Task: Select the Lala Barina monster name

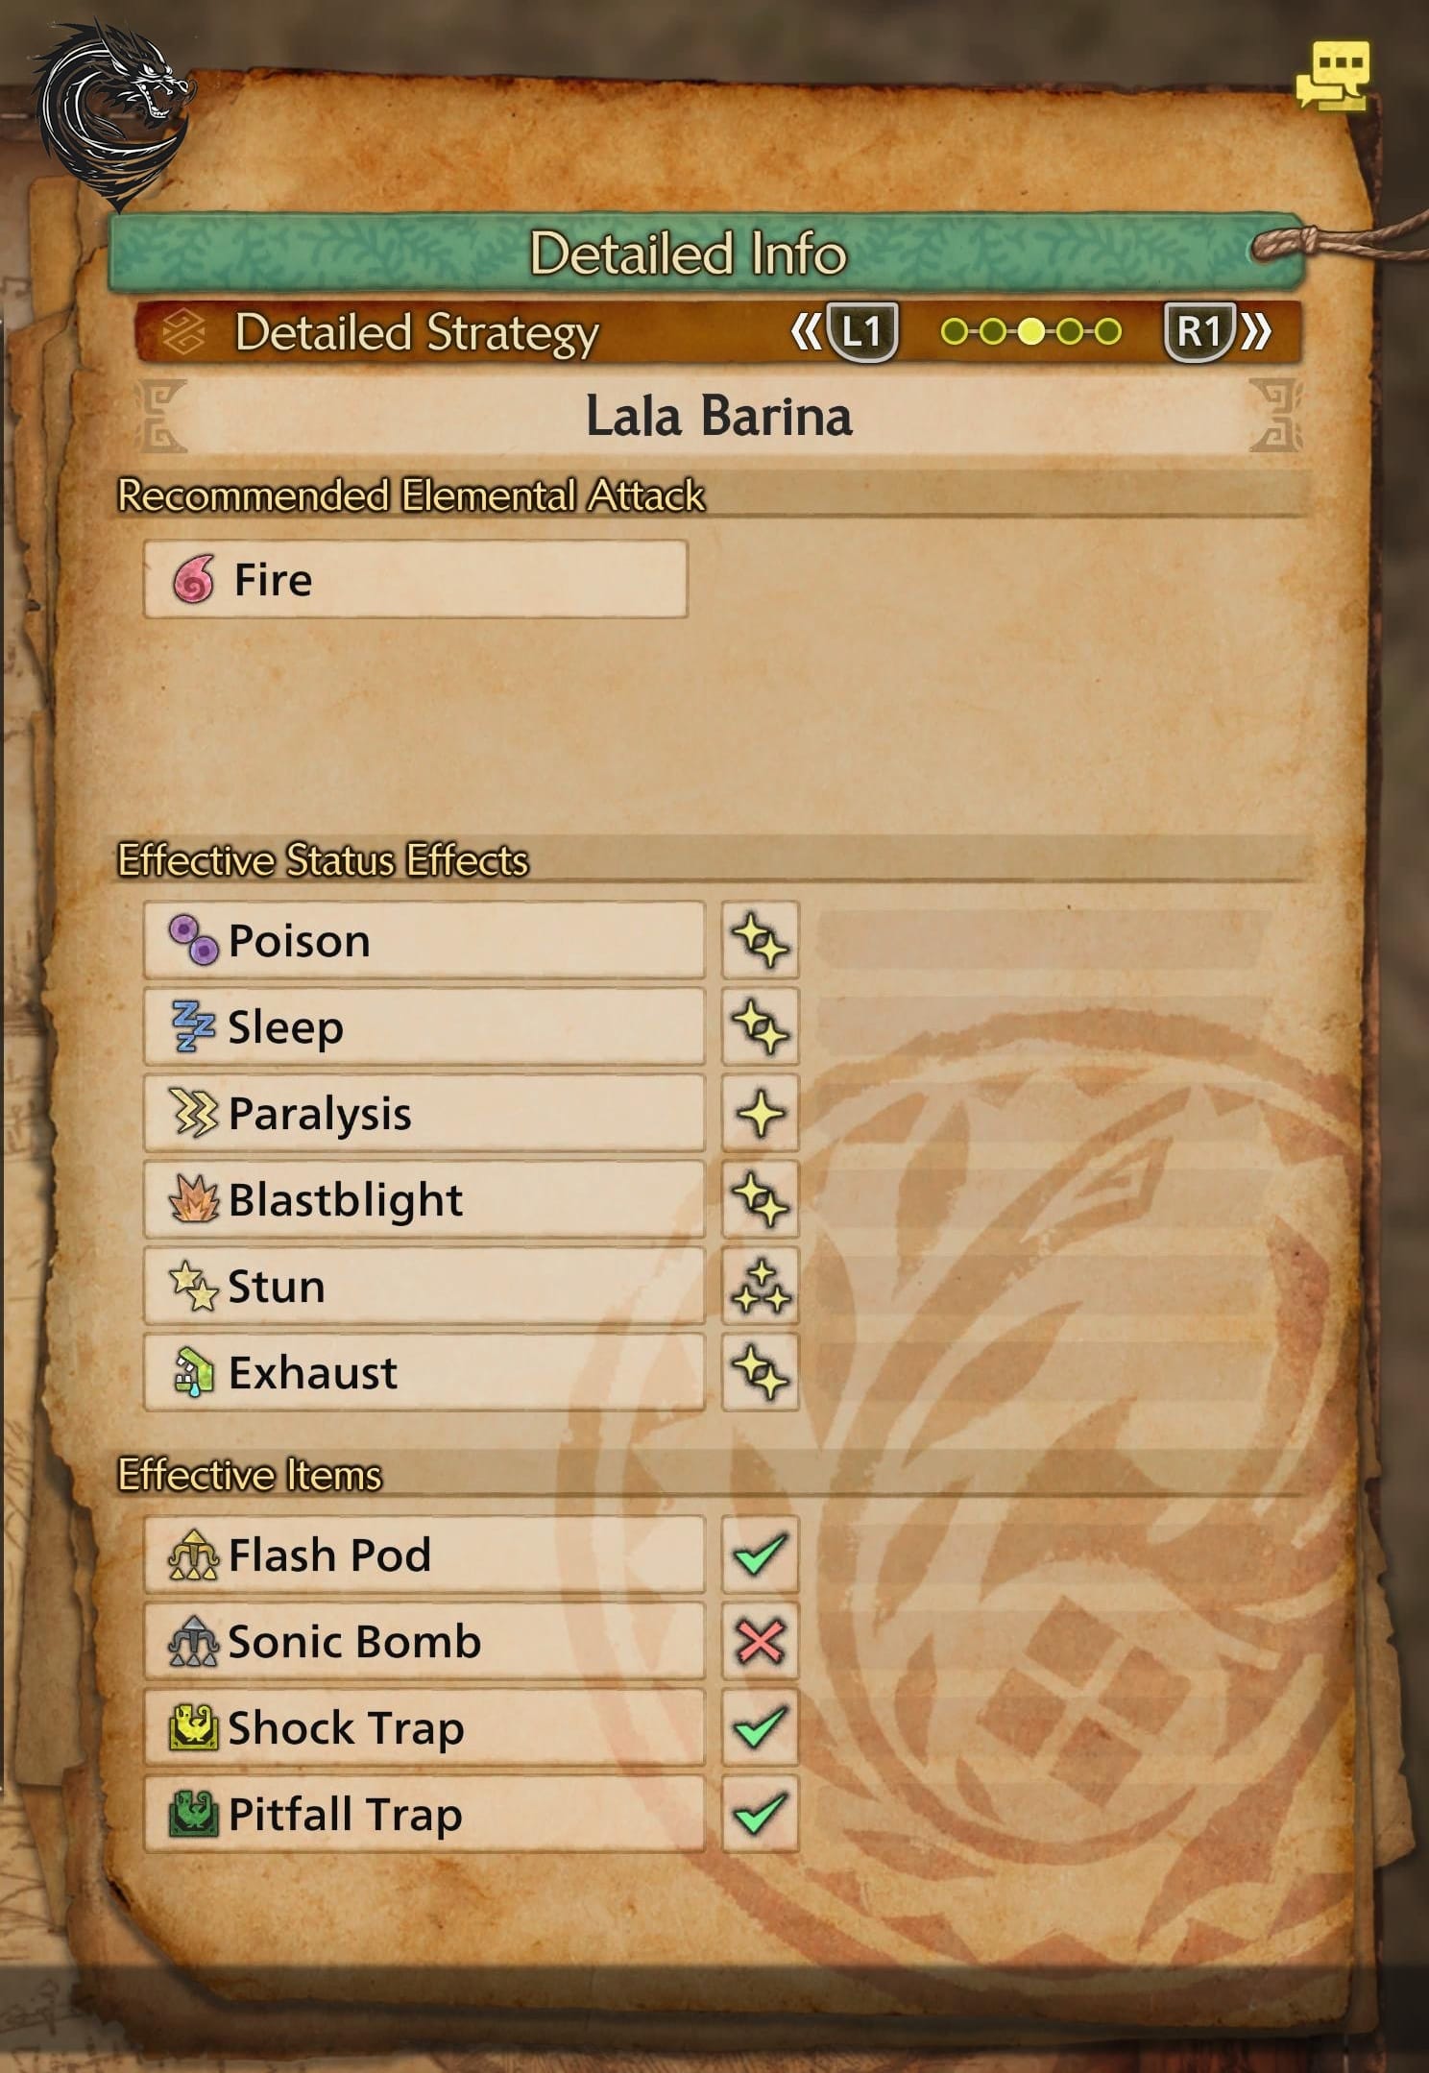Action: point(718,417)
